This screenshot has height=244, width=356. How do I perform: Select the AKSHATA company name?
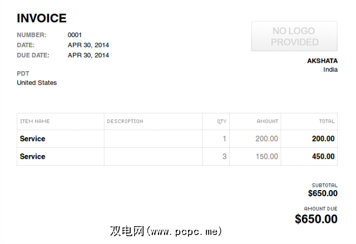click(322, 61)
